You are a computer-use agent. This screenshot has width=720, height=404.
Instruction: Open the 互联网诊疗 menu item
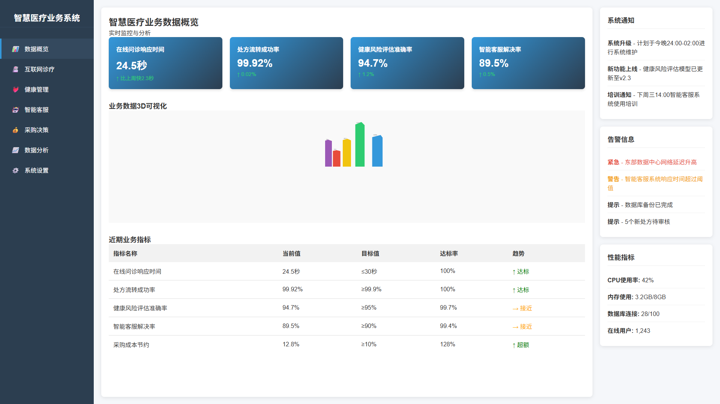coord(39,69)
